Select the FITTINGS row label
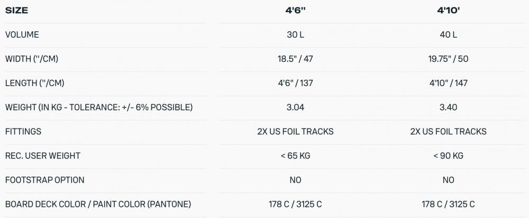 tap(23, 131)
